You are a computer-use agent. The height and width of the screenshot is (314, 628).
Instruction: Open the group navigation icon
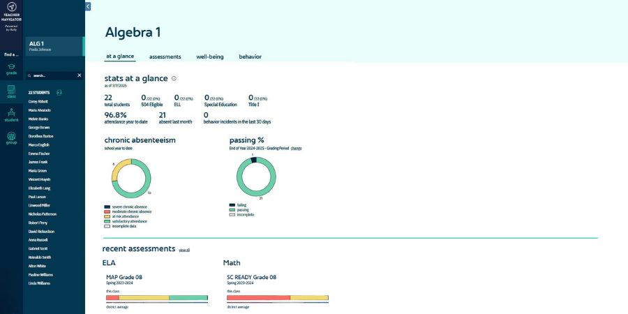pos(11,137)
